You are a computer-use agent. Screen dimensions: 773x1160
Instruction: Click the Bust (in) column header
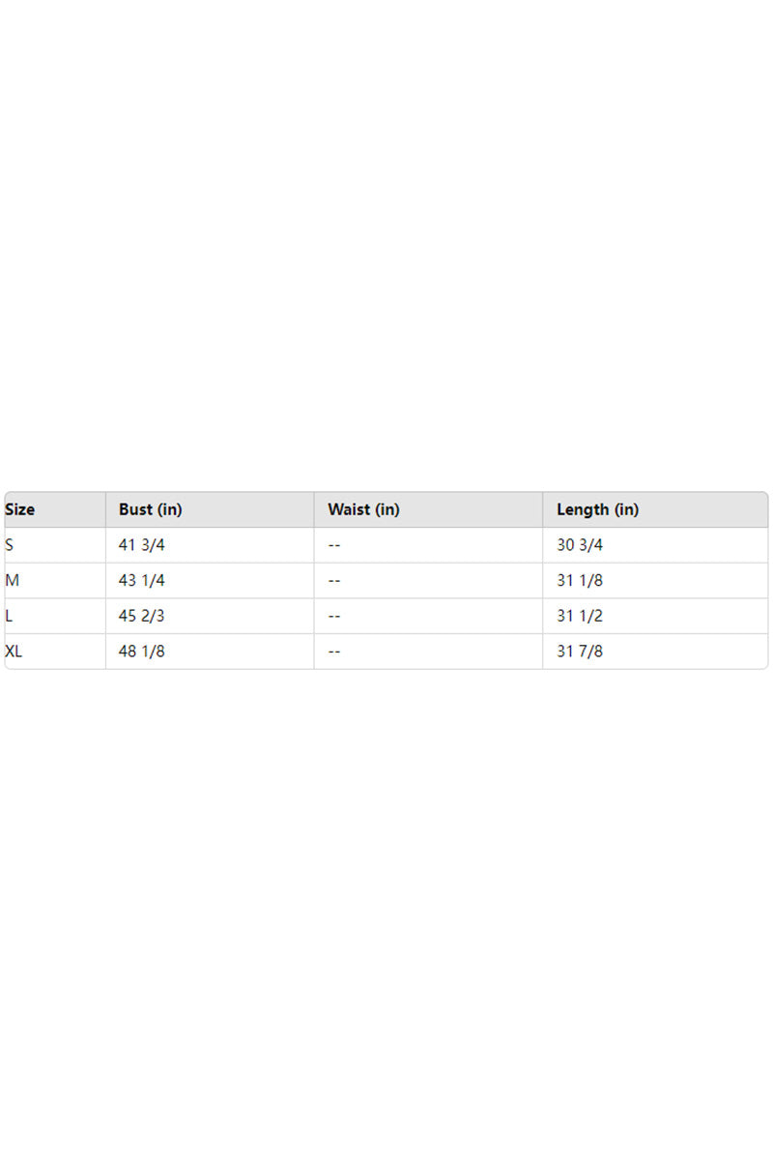pyautogui.click(x=150, y=509)
